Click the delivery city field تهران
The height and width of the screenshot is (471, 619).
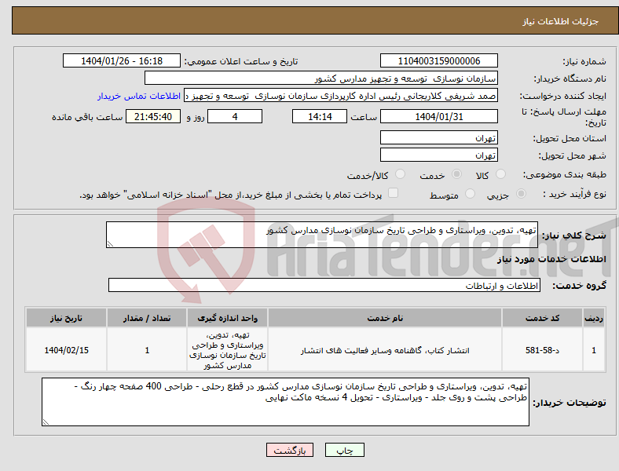pos(438,155)
